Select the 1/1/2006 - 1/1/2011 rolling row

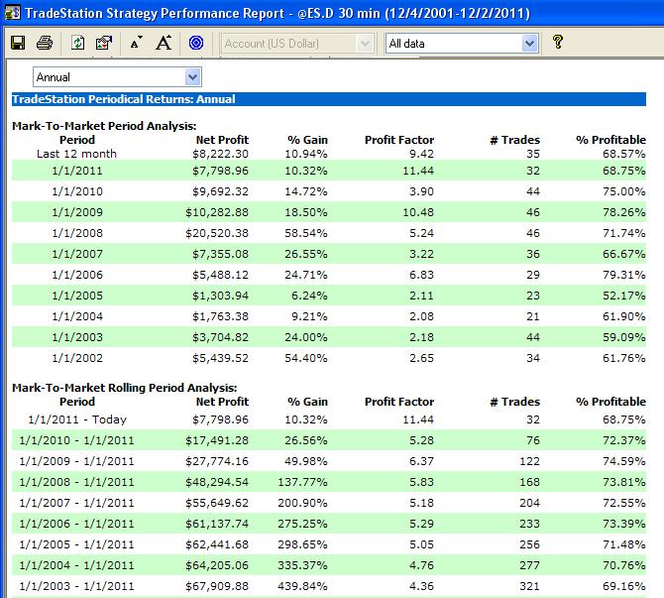point(329,524)
